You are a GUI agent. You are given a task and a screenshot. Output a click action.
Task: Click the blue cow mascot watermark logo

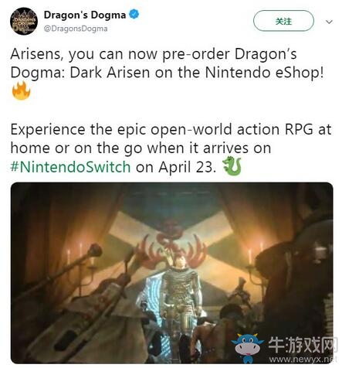point(248,348)
